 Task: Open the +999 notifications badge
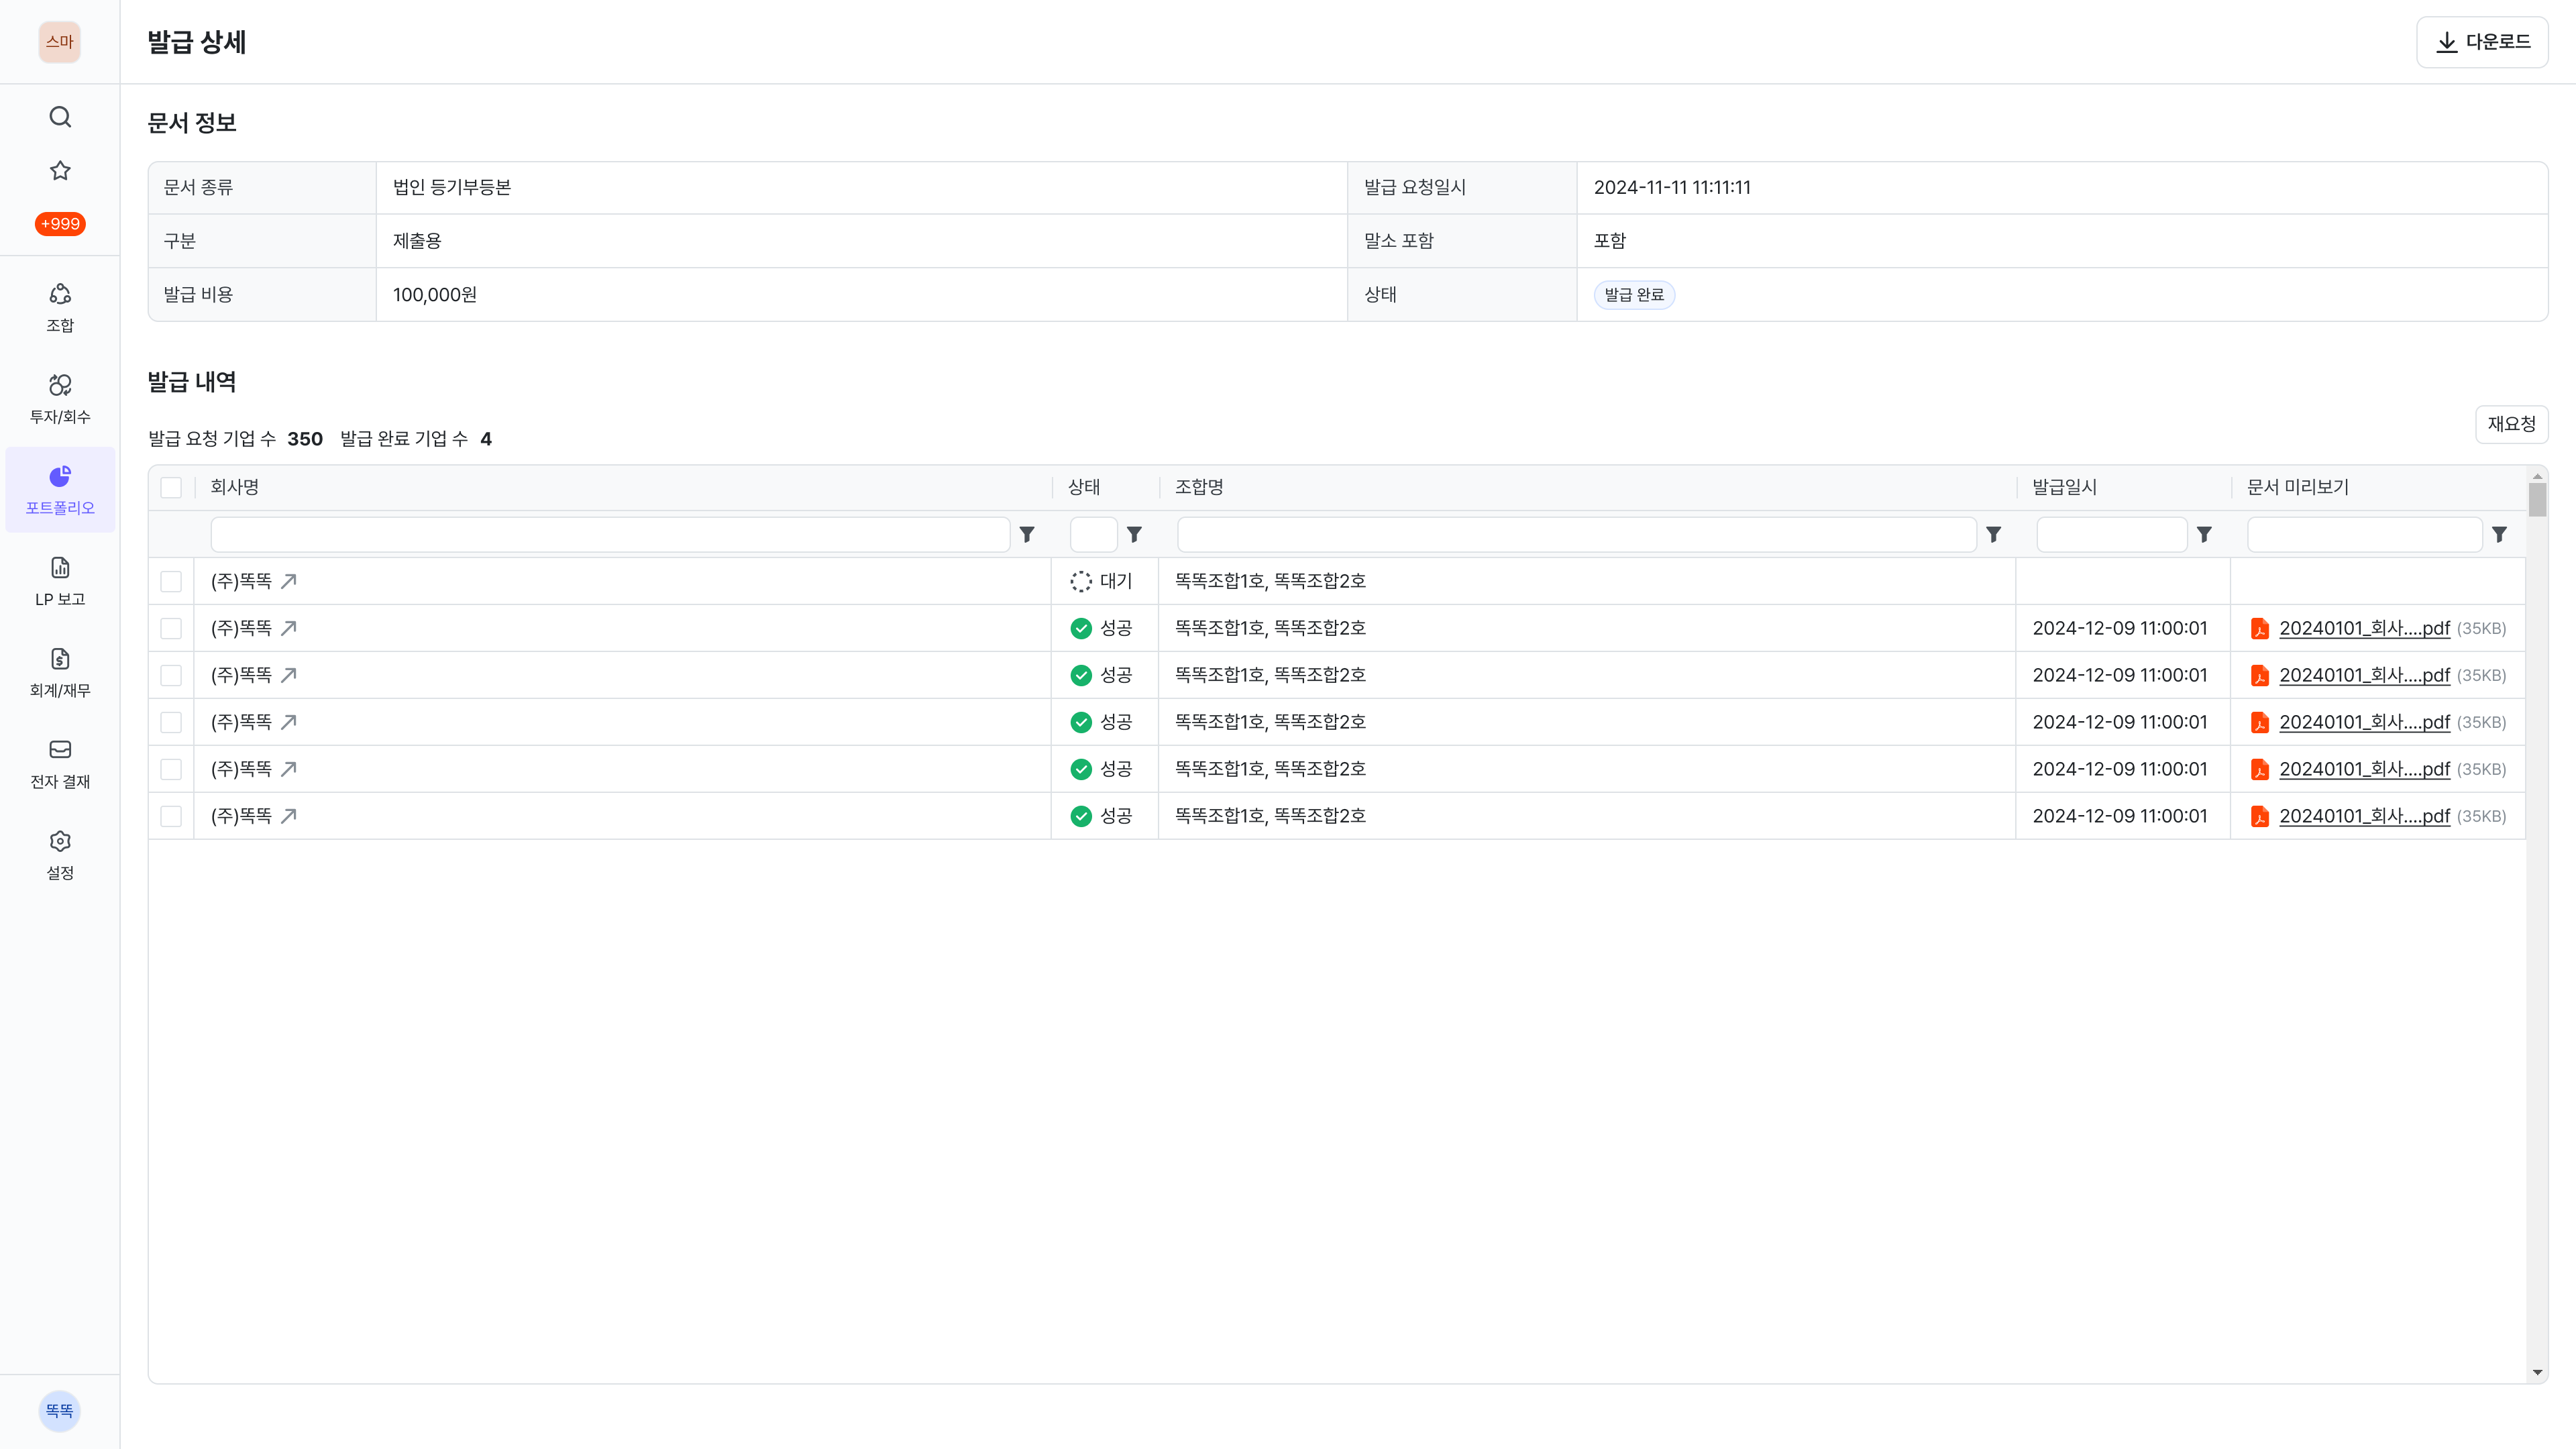click(x=60, y=224)
